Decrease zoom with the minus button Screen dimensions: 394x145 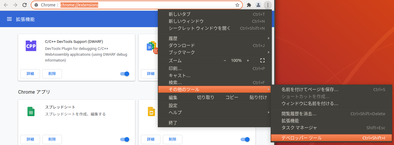tap(225, 60)
